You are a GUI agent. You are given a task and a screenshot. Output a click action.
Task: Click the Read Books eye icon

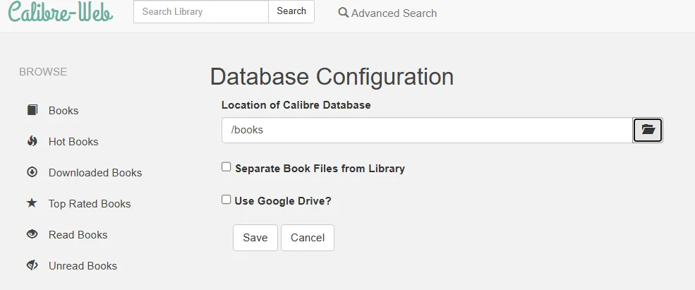point(32,235)
